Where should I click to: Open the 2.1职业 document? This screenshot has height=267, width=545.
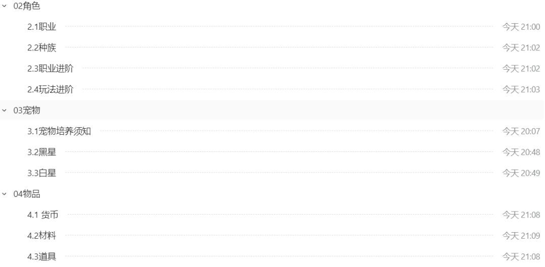pyautogui.click(x=42, y=27)
